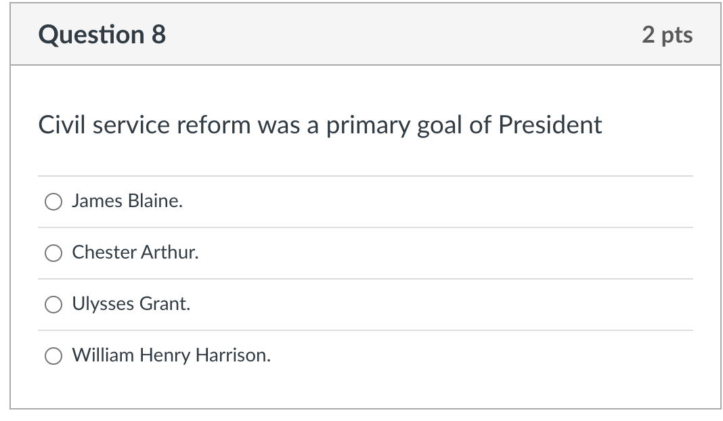This screenshot has width=723, height=421.
Task: Click the word "President" in the prompt
Action: 550,125
